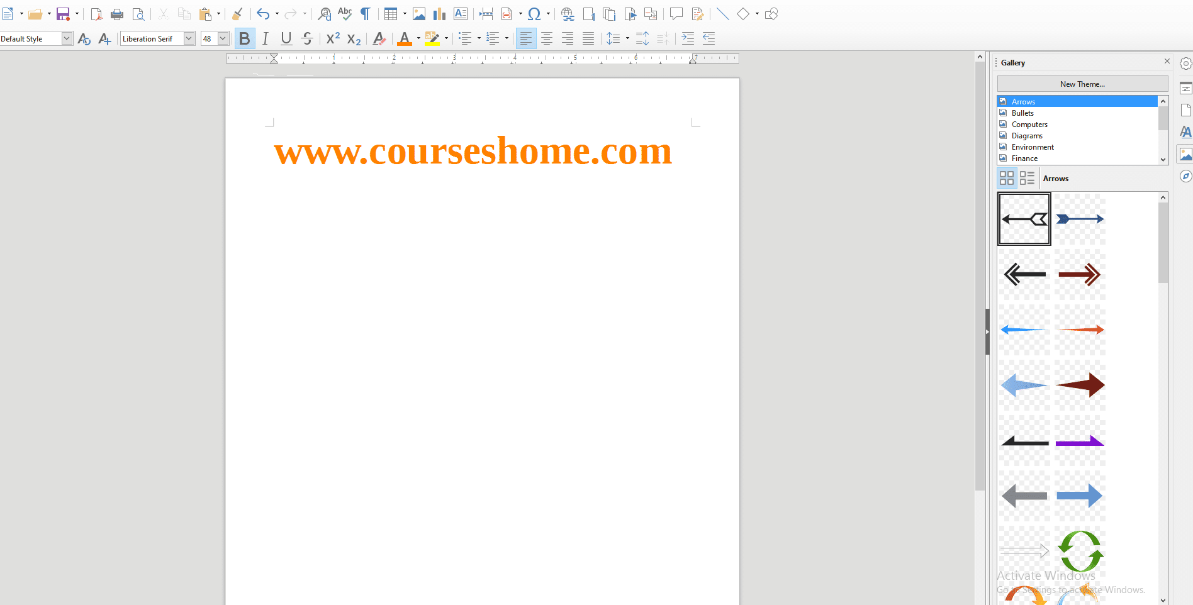
Task: Open the Properties panel in the sidebar
Action: pos(1187,88)
